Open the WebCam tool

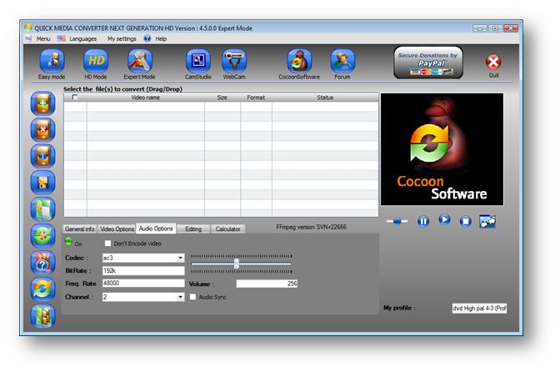coord(234,61)
